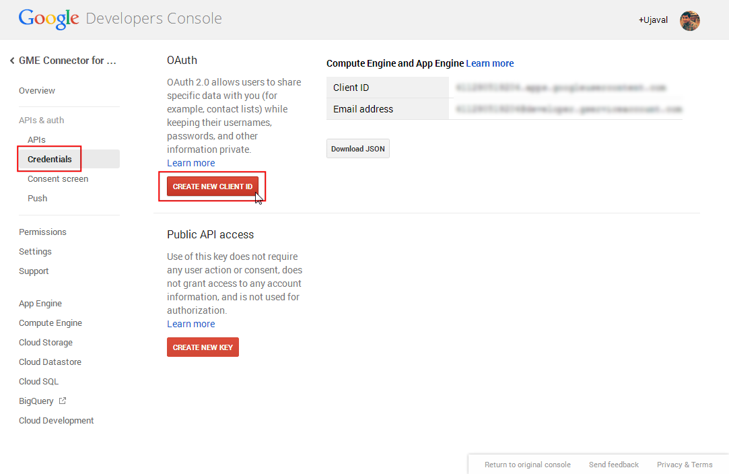The height and width of the screenshot is (474, 729).
Task: Click the Google logo
Action: click(48, 19)
